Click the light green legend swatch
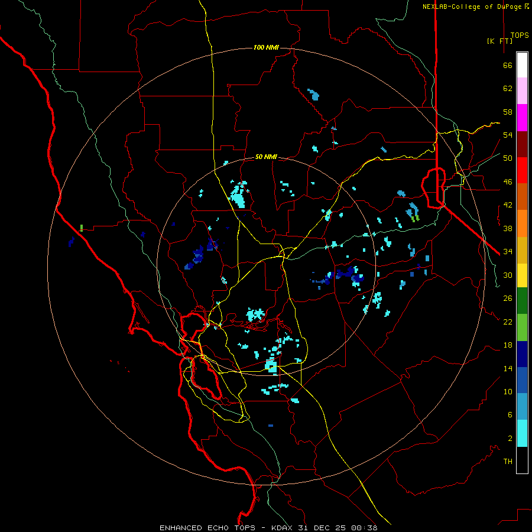This screenshot has width=532, height=532. [x=522, y=327]
